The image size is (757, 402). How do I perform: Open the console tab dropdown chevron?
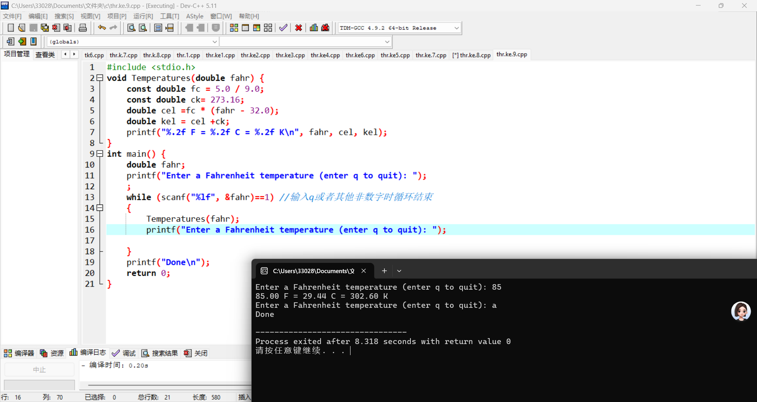[x=399, y=271]
